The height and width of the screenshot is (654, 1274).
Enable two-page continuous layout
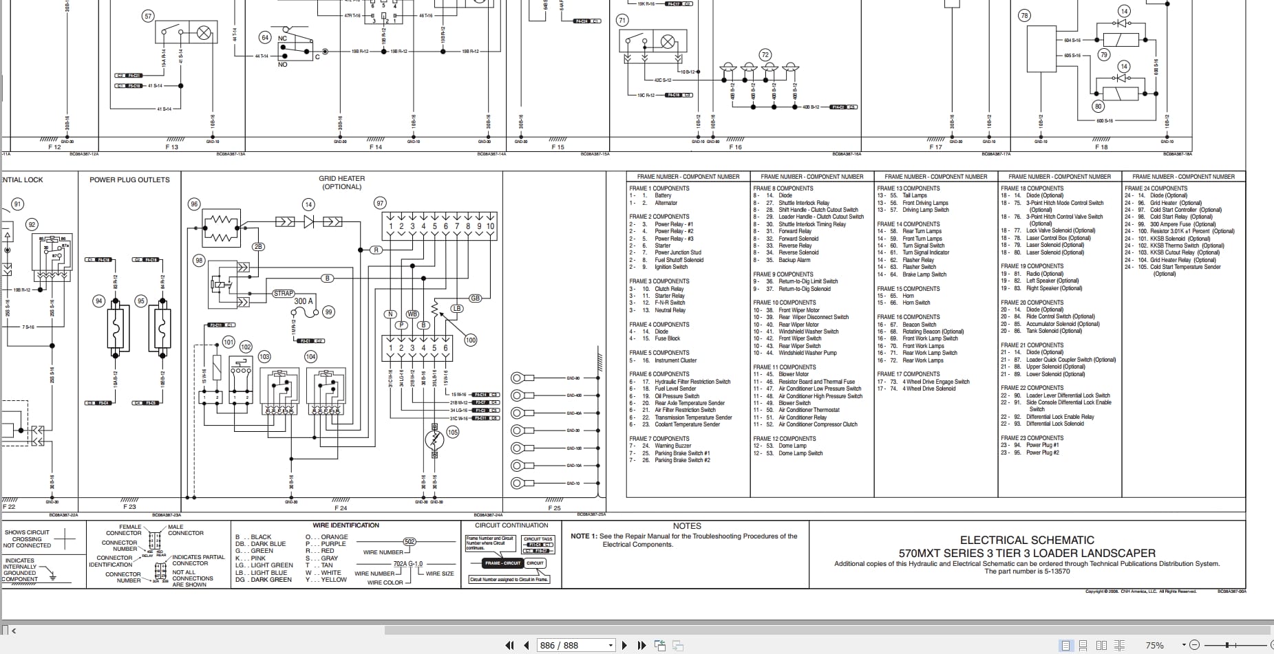pyautogui.click(x=1119, y=646)
